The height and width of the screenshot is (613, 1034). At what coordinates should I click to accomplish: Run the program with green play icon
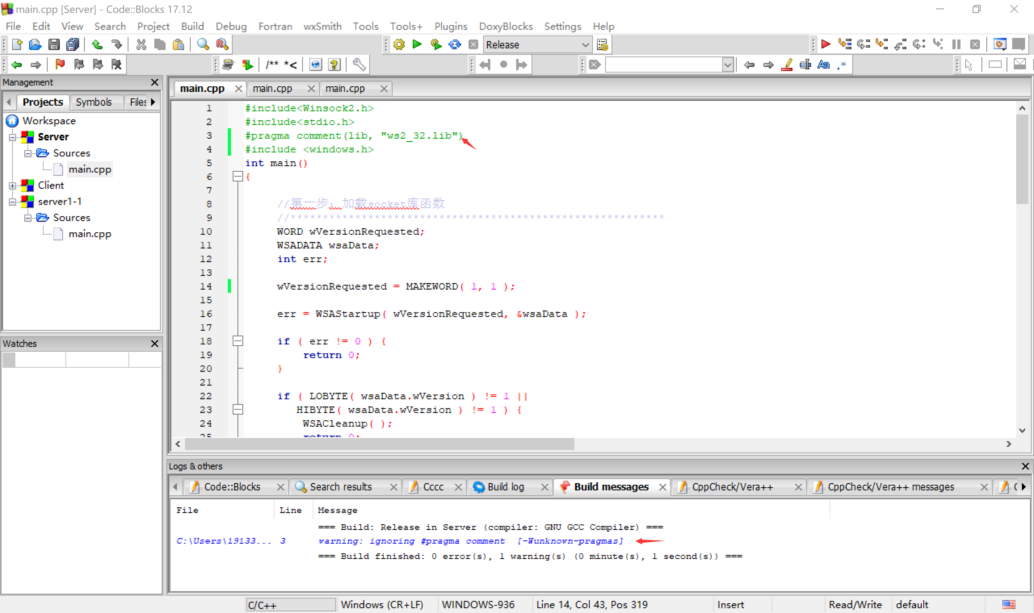point(417,44)
